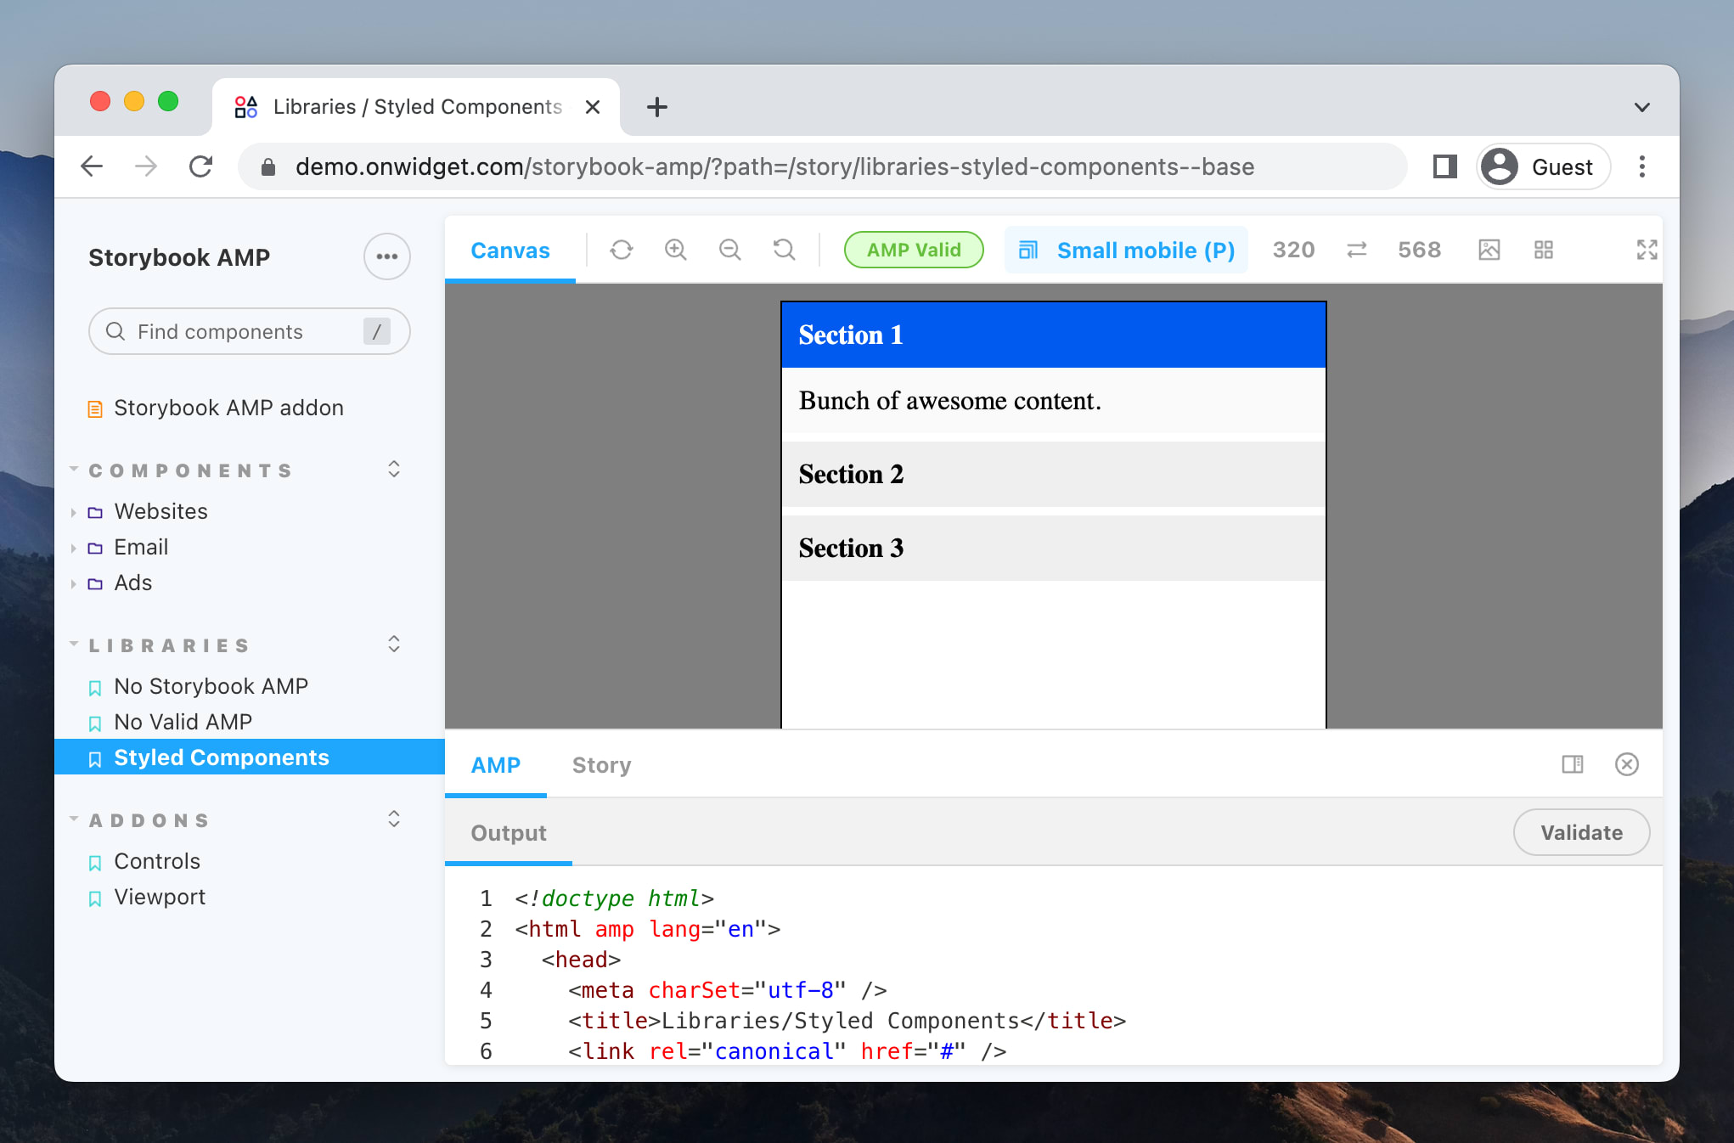Select the remount component refresh icon
Image resolution: width=1734 pixels, height=1143 pixels.
pyautogui.click(x=621, y=250)
